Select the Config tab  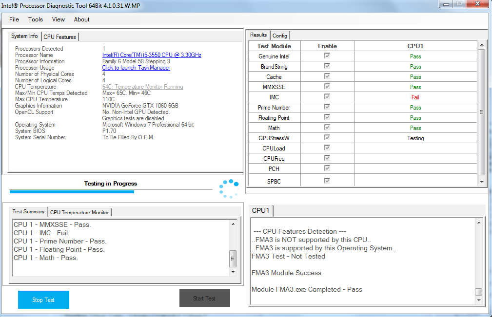pos(279,36)
